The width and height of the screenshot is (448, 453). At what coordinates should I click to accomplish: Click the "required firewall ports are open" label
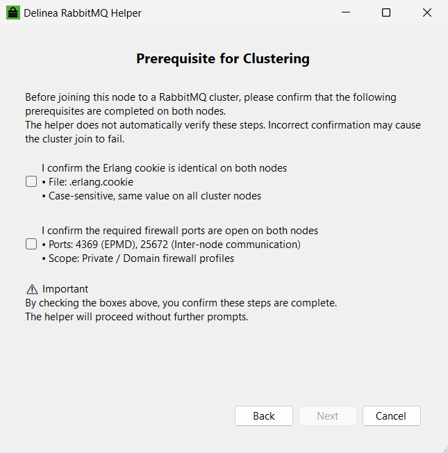click(x=180, y=231)
